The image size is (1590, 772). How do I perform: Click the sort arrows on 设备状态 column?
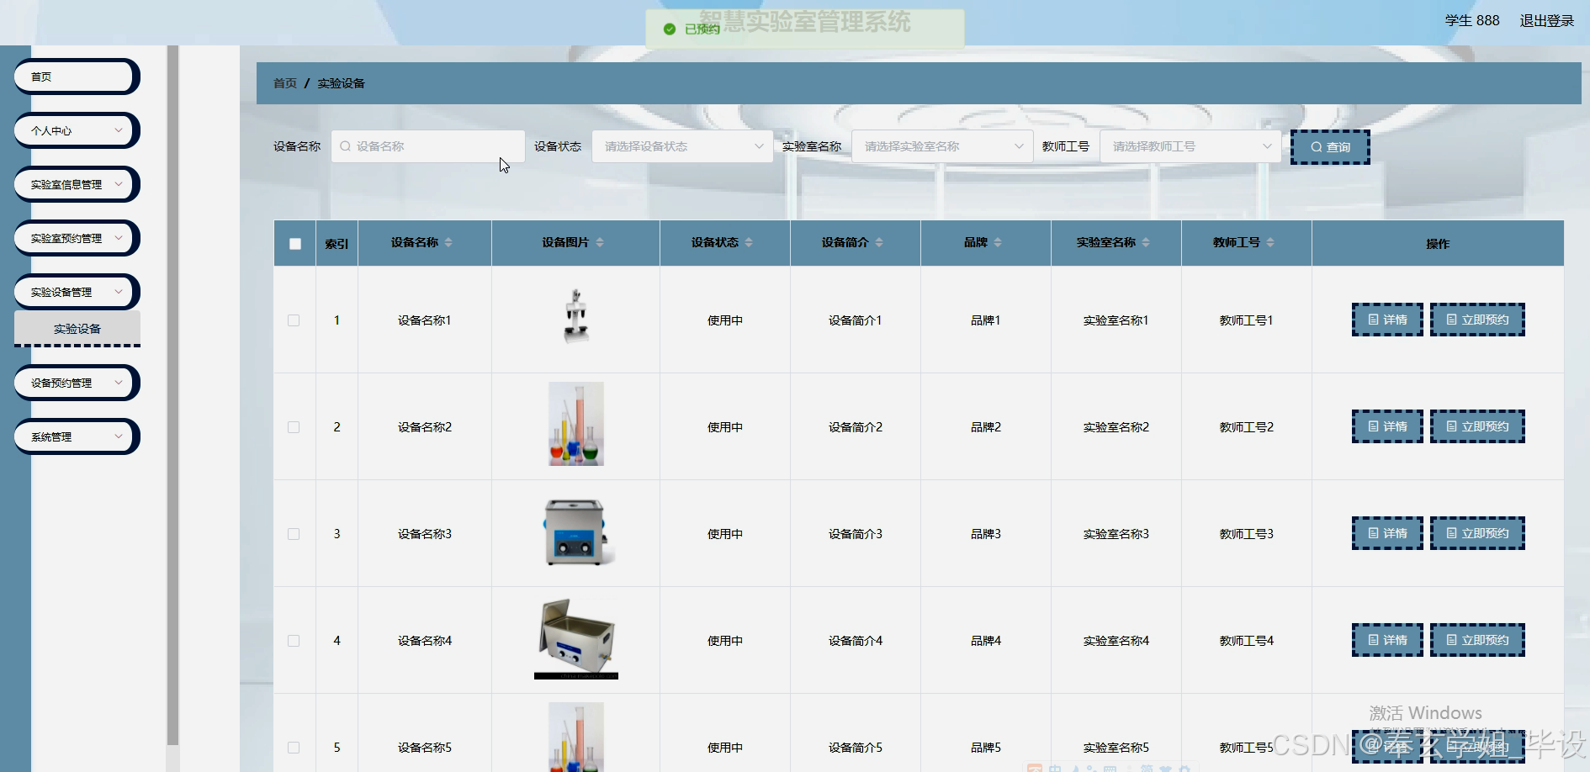coord(748,241)
